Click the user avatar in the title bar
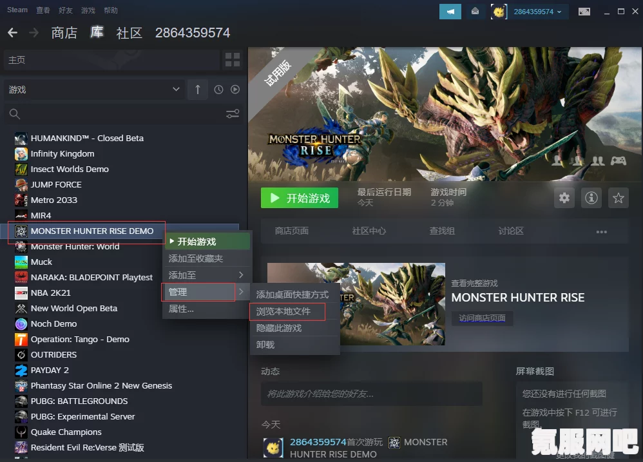643x462 pixels. (499, 12)
